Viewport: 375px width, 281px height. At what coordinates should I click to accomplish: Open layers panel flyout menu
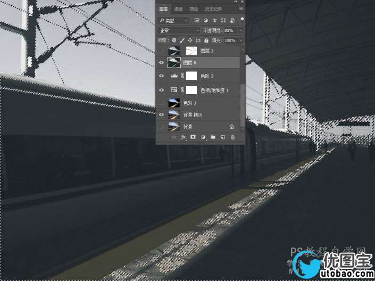click(241, 9)
